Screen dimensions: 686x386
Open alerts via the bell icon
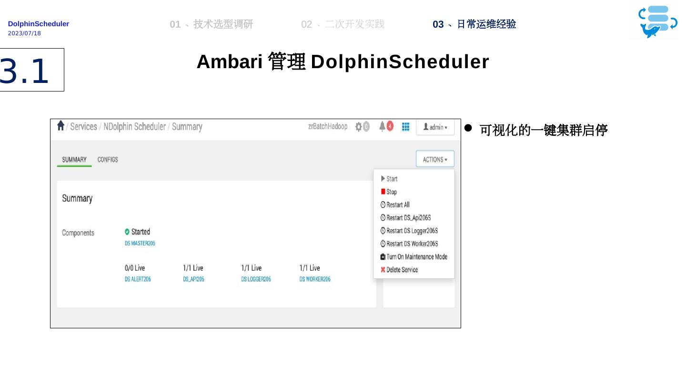point(382,127)
